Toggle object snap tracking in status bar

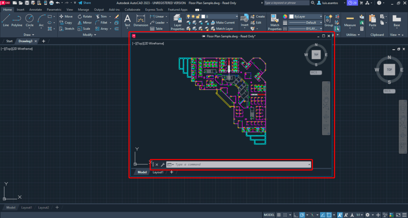click(x=323, y=215)
